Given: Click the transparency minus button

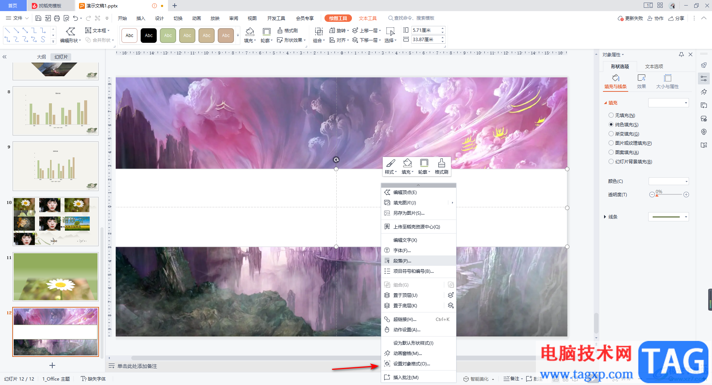Looking at the screenshot, I should 652,194.
